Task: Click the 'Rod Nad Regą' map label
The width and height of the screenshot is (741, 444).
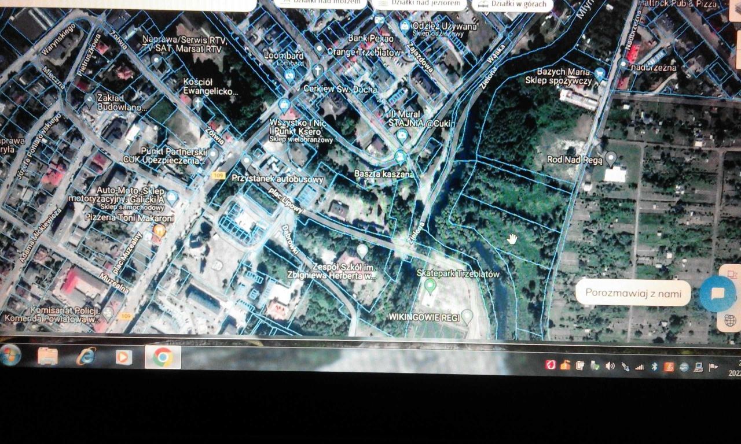Action: tap(575, 160)
